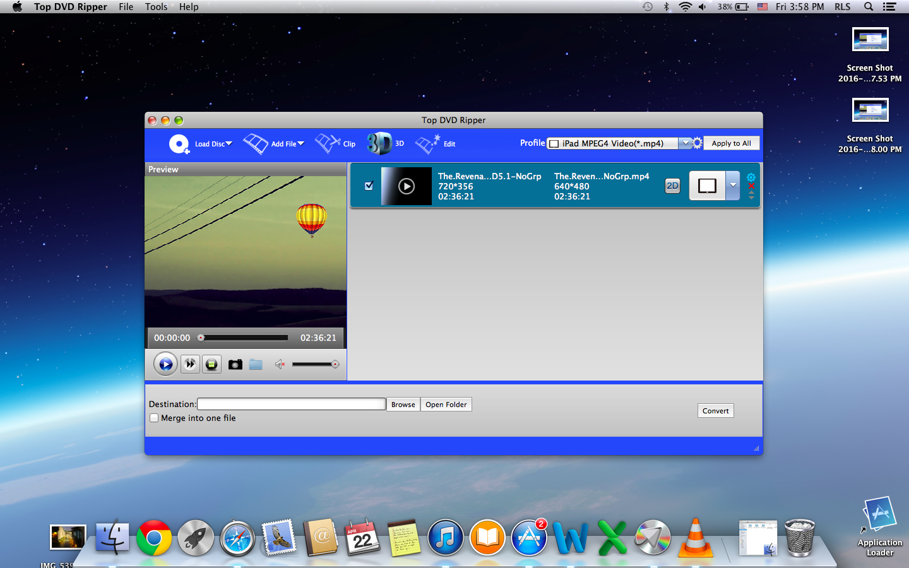Click the Destination path input field
Screen dimensions: 909x568
[x=292, y=404]
